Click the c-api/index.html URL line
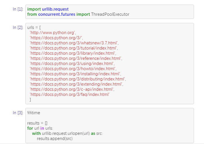204x144 pixels. point(72,89)
